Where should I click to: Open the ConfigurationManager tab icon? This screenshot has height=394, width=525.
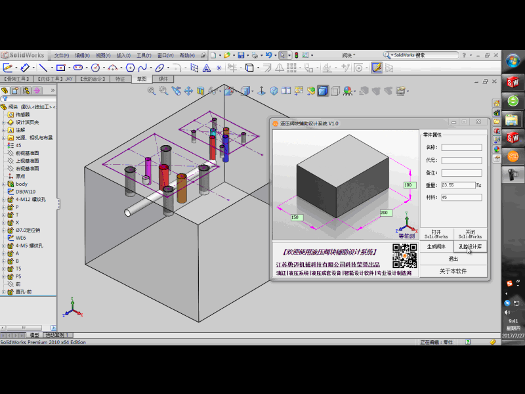click(x=26, y=91)
